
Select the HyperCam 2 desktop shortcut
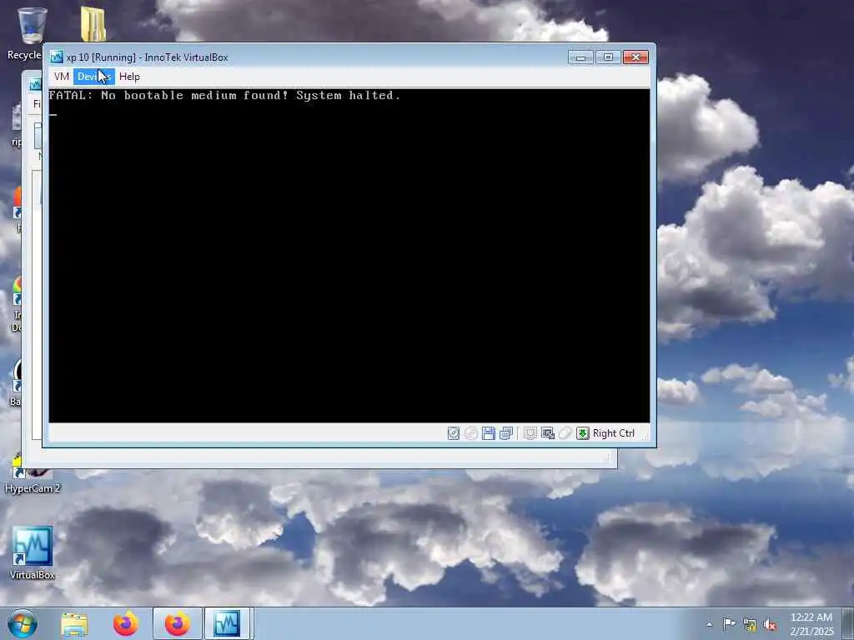[33, 476]
